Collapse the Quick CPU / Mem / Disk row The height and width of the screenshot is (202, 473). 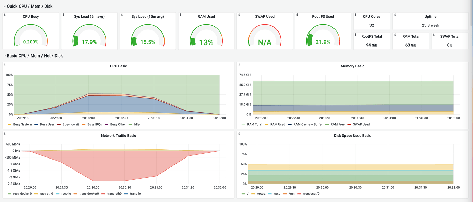click(x=27, y=6)
